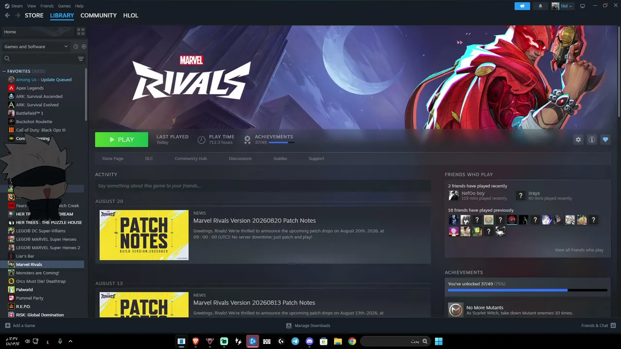The height and width of the screenshot is (349, 621).
Task: Show hidden system tray icons chevron
Action: coord(70,341)
